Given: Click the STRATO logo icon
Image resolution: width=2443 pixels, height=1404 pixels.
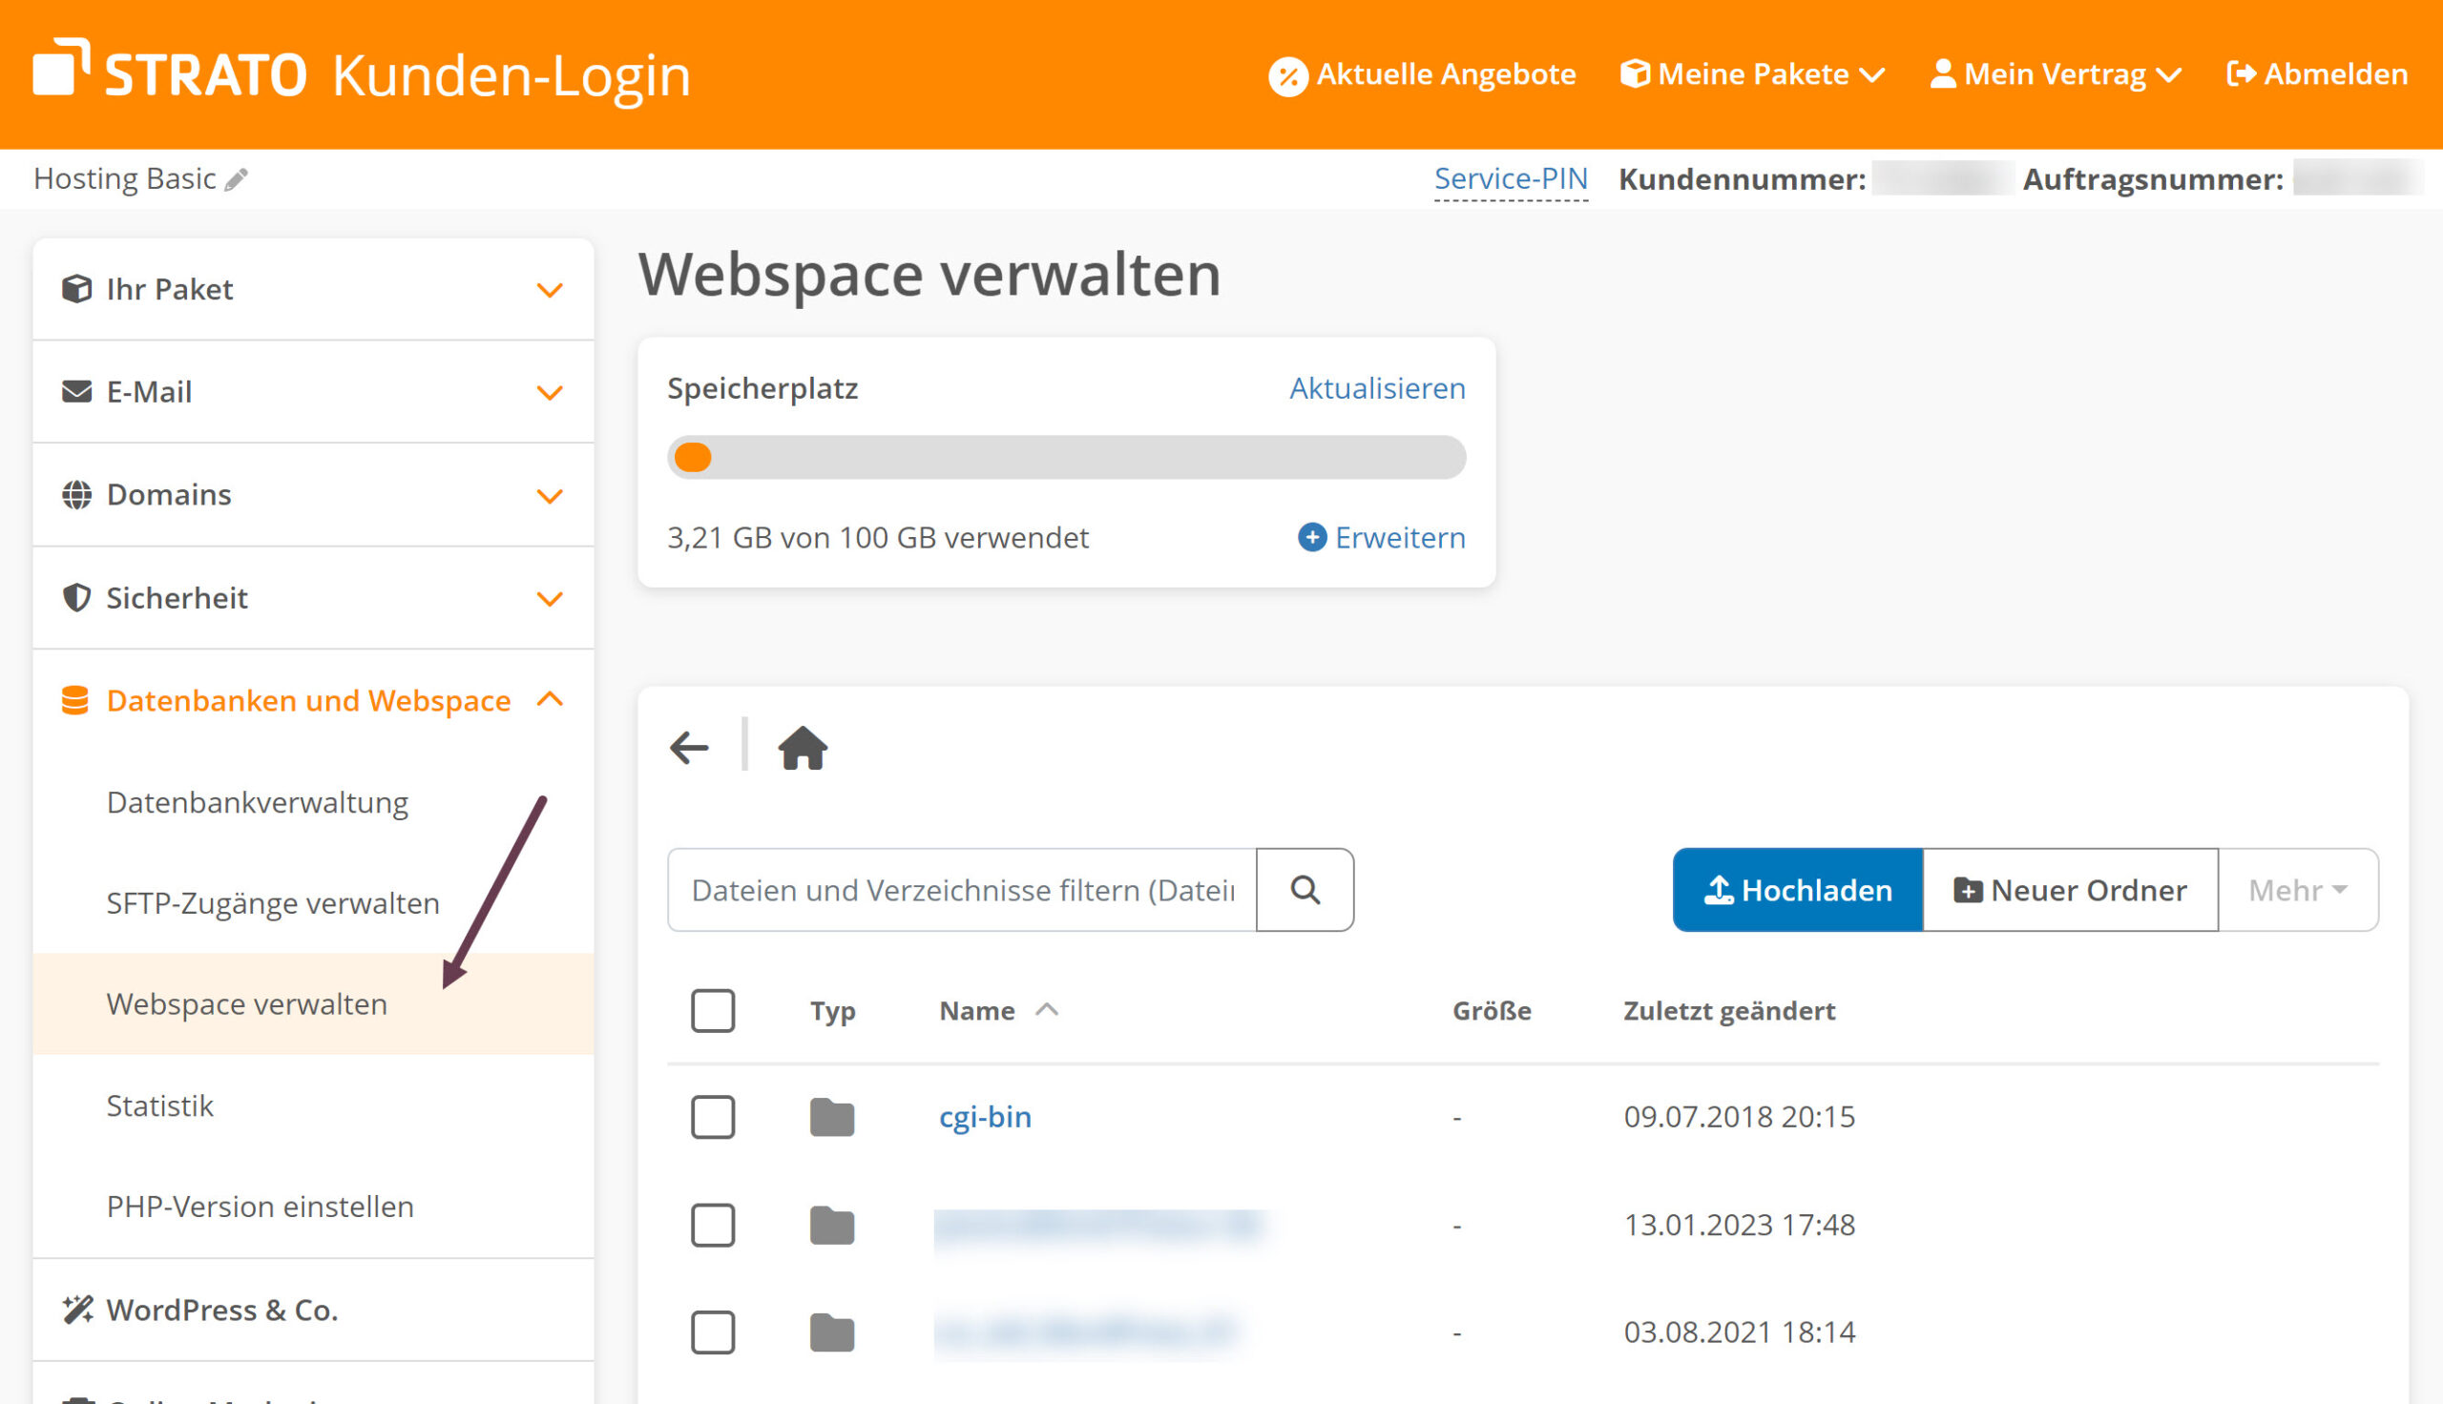Looking at the screenshot, I should point(62,68).
